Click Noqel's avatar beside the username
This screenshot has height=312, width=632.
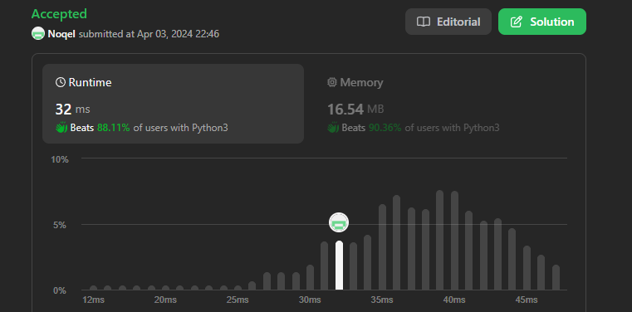pos(38,34)
